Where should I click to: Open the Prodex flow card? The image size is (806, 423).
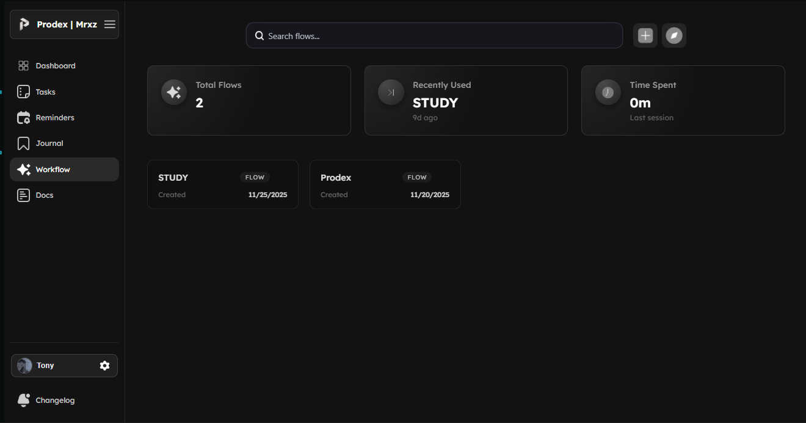pyautogui.click(x=385, y=184)
